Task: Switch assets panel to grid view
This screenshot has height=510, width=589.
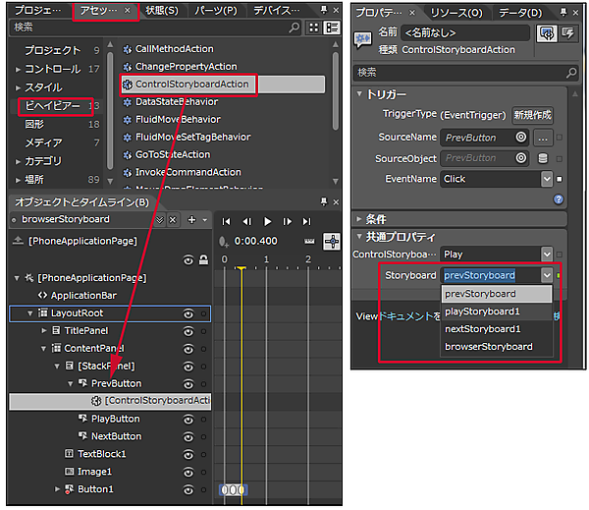Action: (x=314, y=28)
